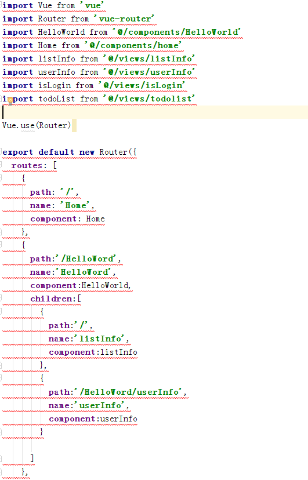Screen dimensions: 308x480
Task: Click '@/components/HelloWorld' import path
Action: point(176,32)
